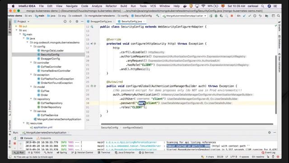
Task: Open Version Control tool window
Action: click(x=82, y=153)
